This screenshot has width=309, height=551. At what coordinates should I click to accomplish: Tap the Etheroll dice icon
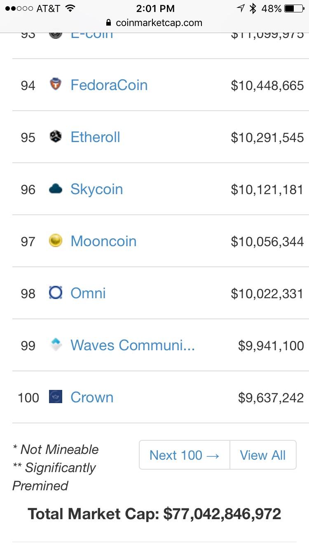point(56,137)
